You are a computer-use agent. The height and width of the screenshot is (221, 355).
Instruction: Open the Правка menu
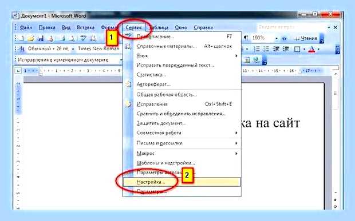click(x=47, y=27)
